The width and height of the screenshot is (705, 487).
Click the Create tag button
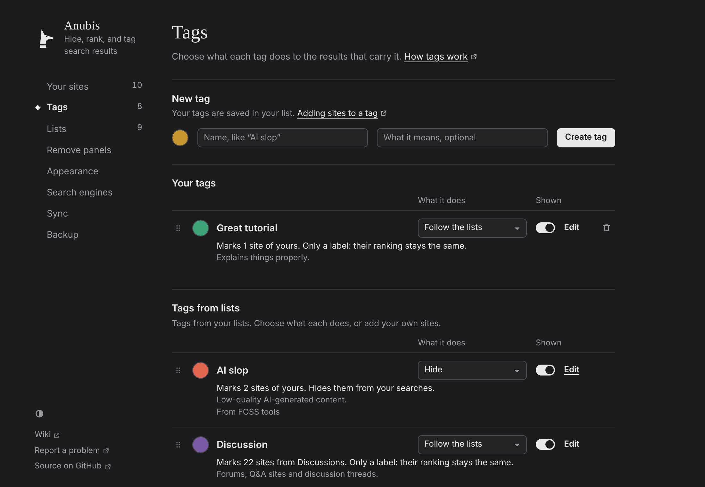586,138
